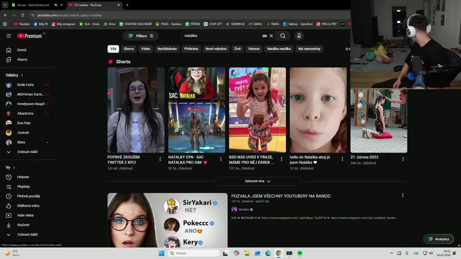Open browser tab list dropdown

(x=5, y=5)
